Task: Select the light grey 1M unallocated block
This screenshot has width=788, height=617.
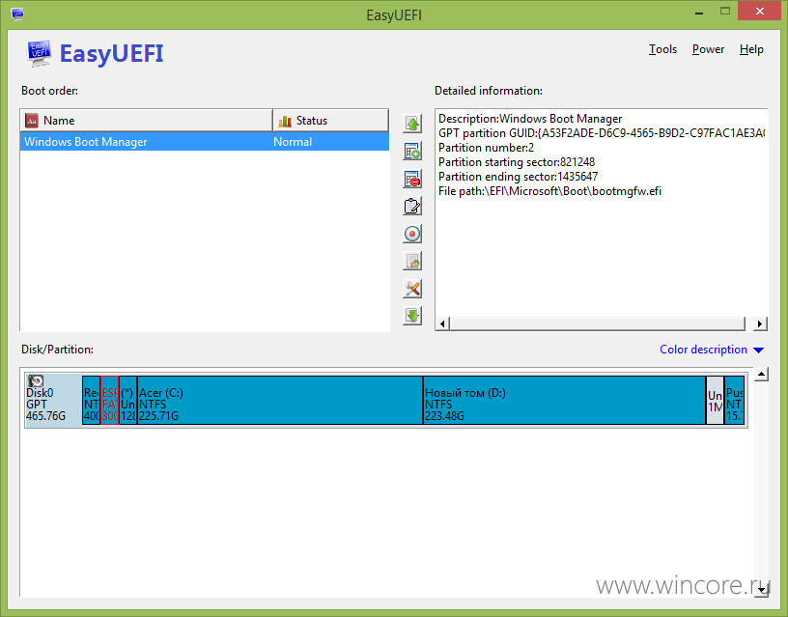Action: 716,400
